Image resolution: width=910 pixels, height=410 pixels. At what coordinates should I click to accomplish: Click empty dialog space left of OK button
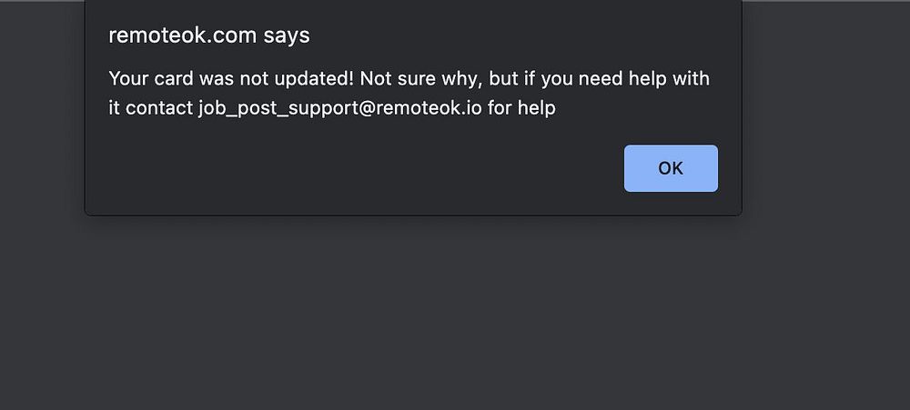pos(364,169)
